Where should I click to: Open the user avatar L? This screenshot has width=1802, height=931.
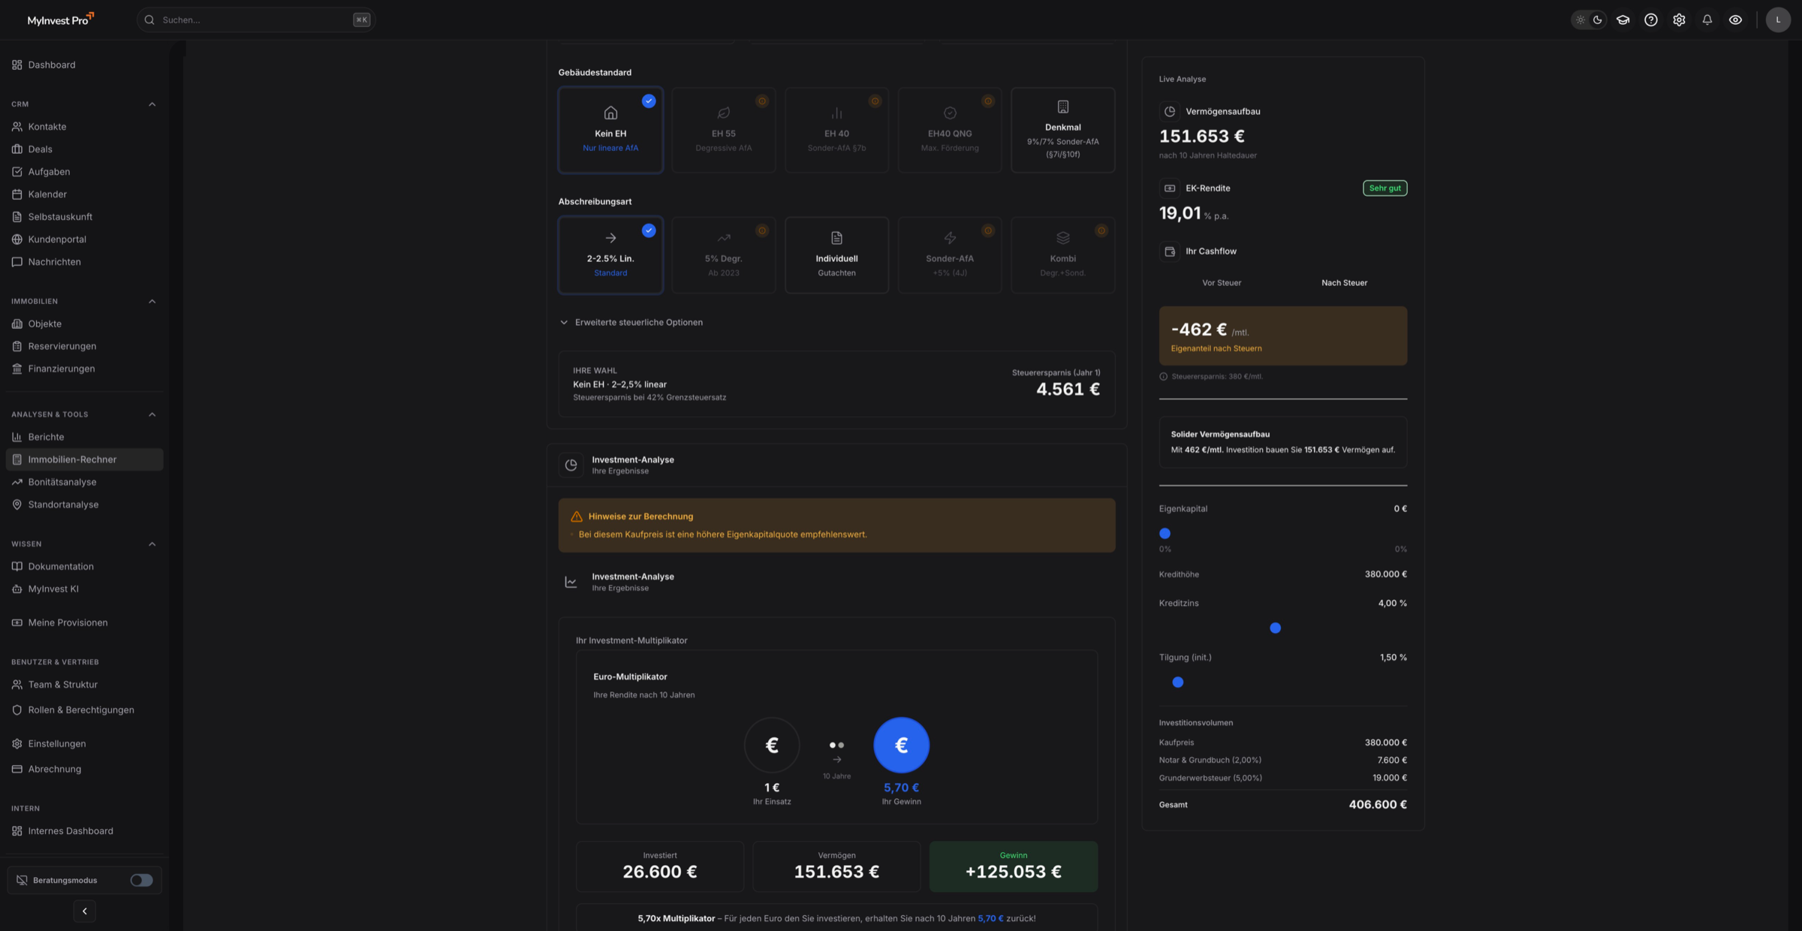(1777, 20)
